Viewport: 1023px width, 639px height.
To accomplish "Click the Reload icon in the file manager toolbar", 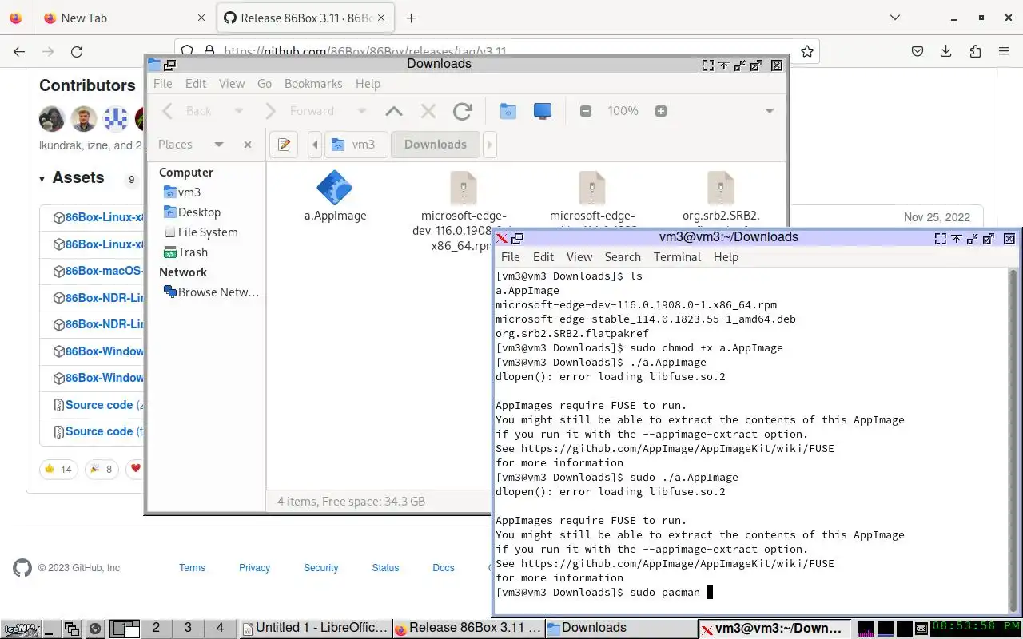I will [462, 111].
